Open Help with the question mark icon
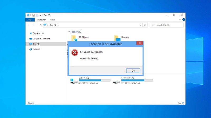 click(184, 20)
